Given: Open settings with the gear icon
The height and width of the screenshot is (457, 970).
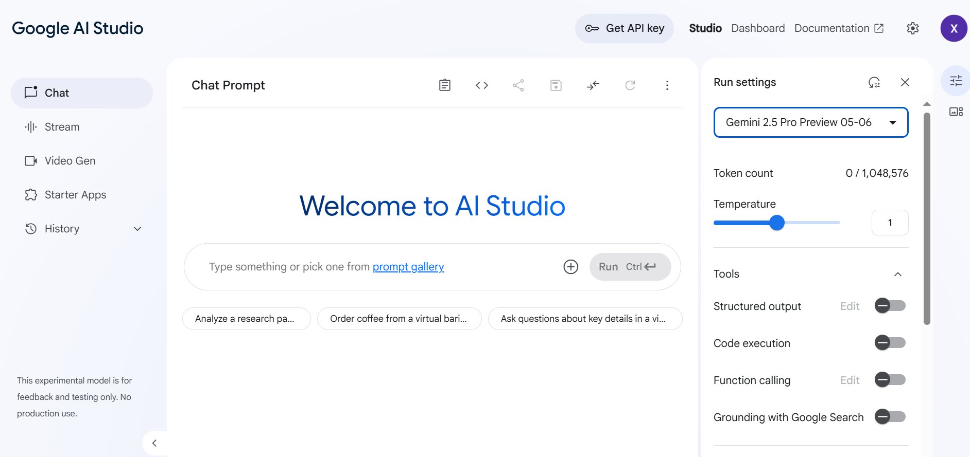Looking at the screenshot, I should (913, 28).
